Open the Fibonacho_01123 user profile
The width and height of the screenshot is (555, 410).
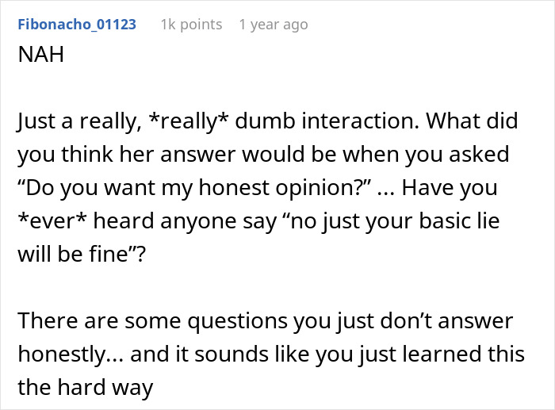coord(77,25)
